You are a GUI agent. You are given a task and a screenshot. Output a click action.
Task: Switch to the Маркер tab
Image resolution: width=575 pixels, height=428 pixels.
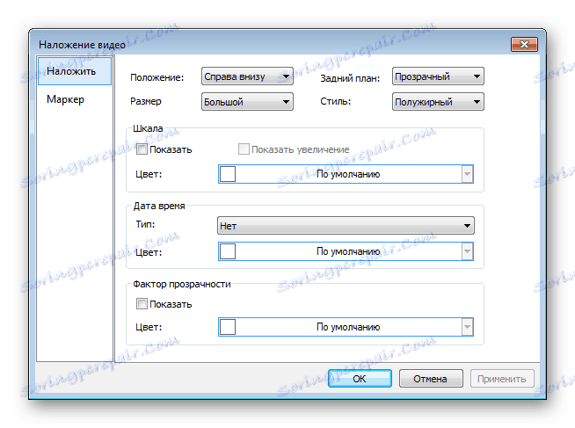65,99
